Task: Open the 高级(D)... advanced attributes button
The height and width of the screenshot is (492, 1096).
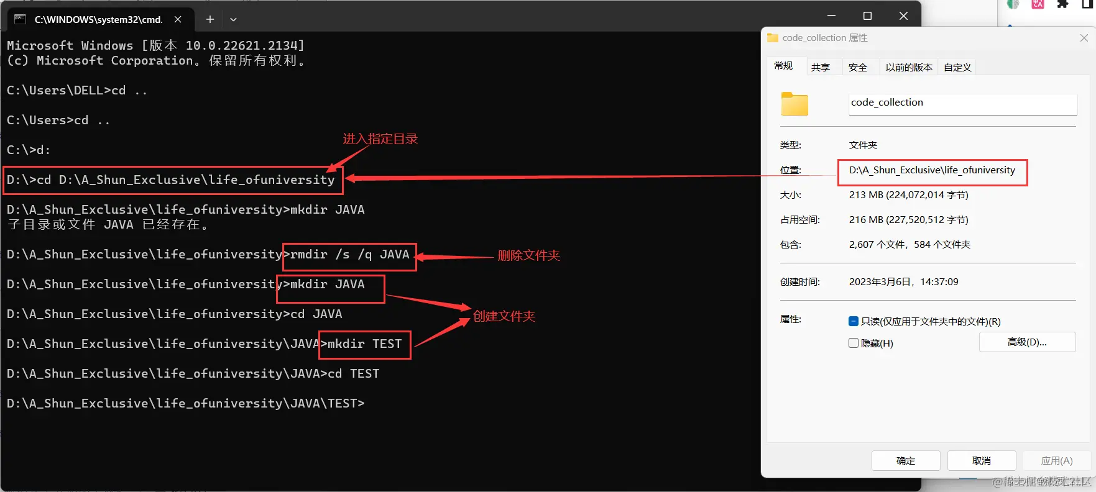Action: pyautogui.click(x=1027, y=342)
